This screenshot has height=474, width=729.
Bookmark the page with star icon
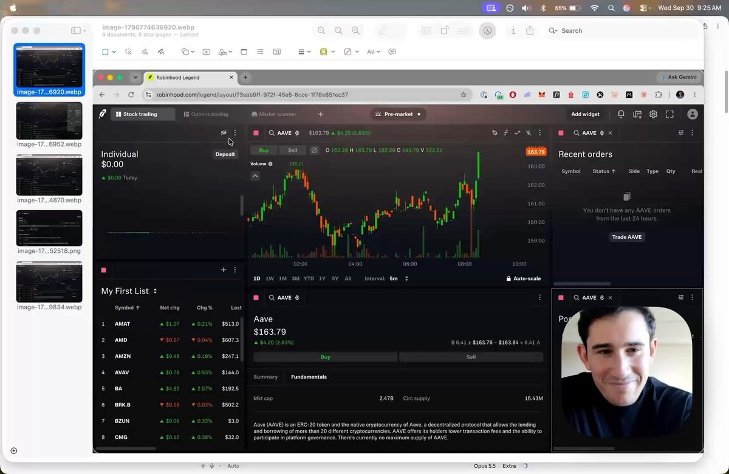464,95
